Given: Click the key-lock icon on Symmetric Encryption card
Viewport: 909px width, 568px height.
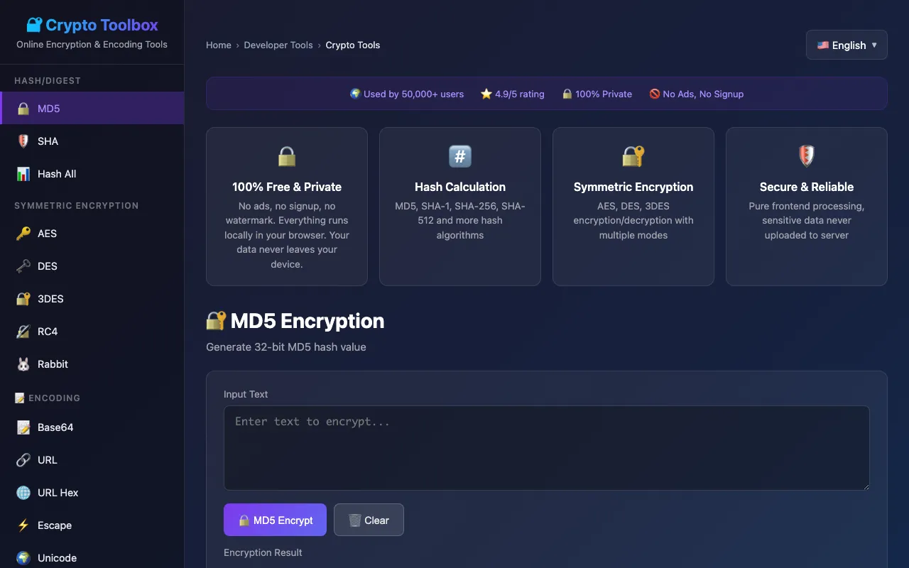Looking at the screenshot, I should 633,156.
